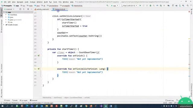Click the error indicator at editor top right
193x108 pixels.
tap(189, 12)
